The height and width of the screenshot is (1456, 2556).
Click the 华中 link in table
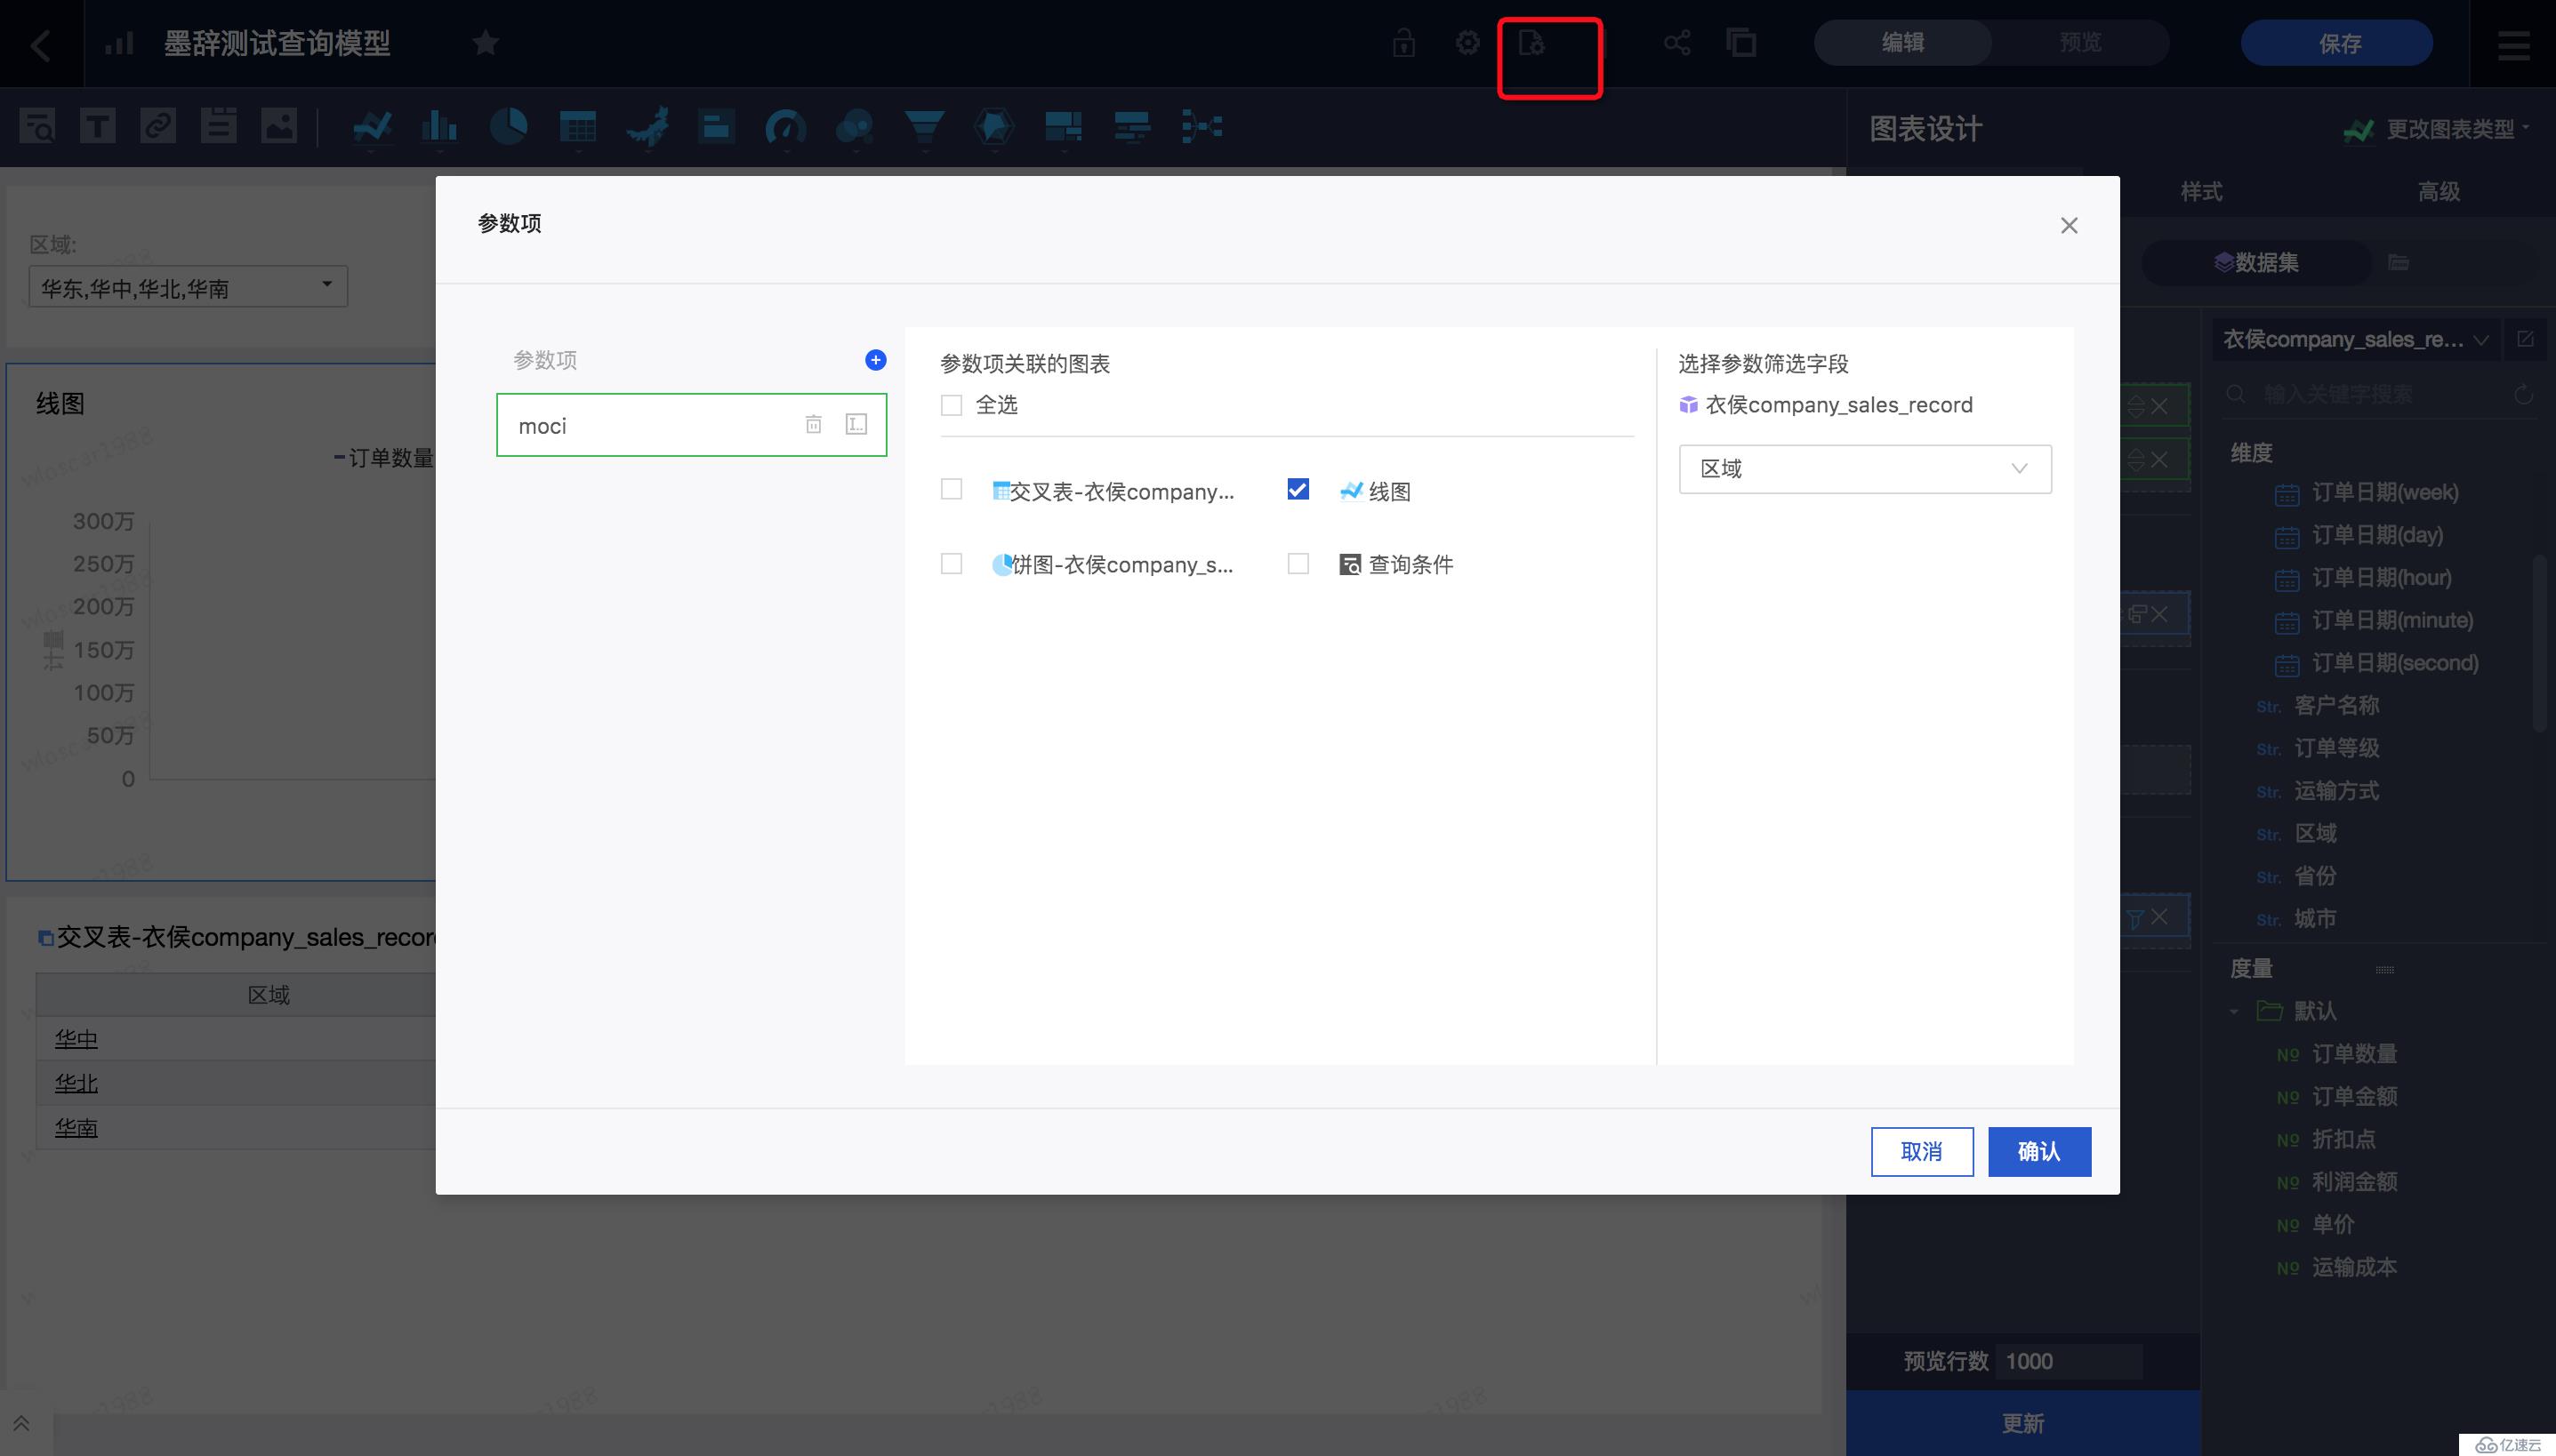[76, 1039]
